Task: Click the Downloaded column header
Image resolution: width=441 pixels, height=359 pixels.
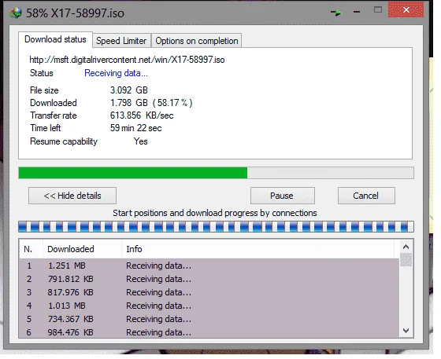Action: [82, 249]
